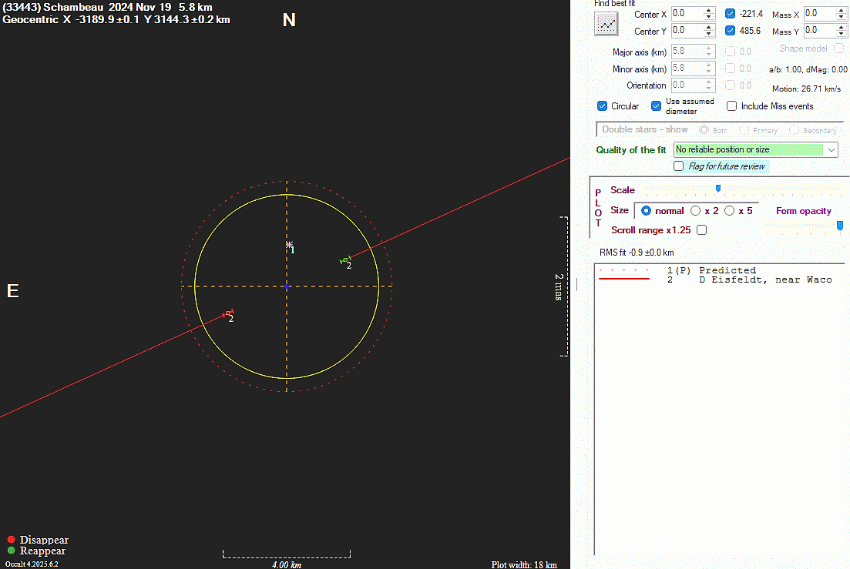This screenshot has height=569, width=850.
Task: Click into the Center Y input field
Action: [x=687, y=30]
